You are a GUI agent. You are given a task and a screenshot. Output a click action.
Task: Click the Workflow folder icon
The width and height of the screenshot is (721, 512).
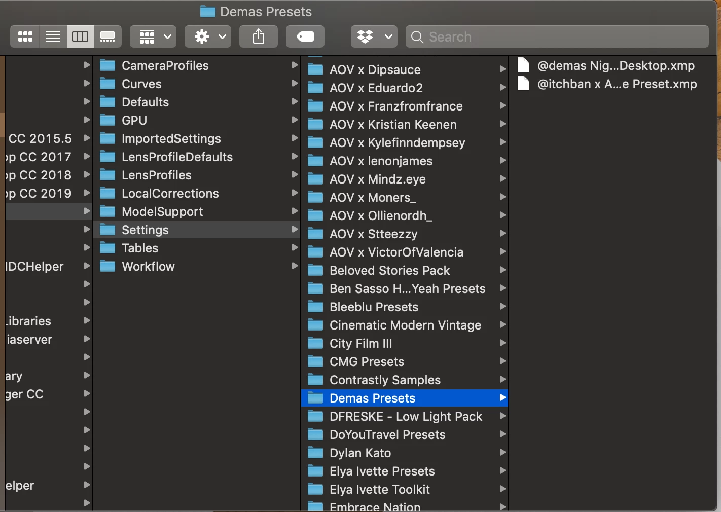coord(107,266)
